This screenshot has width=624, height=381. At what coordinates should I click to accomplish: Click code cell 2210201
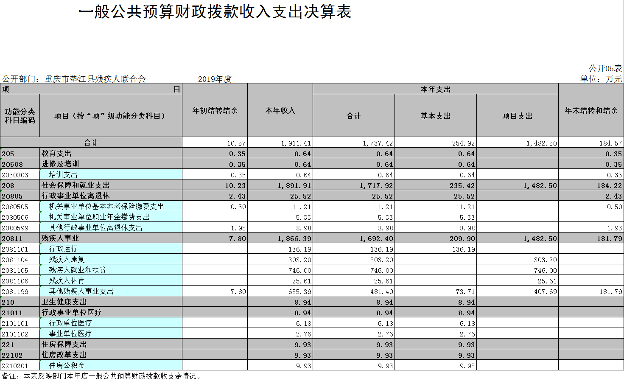[x=20, y=365]
